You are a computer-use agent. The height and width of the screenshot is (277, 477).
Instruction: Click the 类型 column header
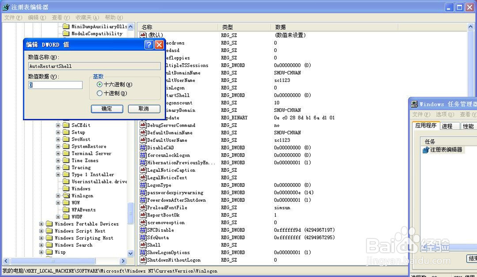click(245, 27)
